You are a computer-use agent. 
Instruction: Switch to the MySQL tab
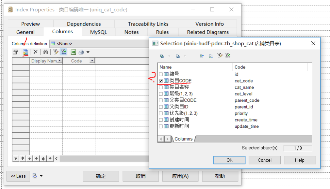(x=98, y=32)
